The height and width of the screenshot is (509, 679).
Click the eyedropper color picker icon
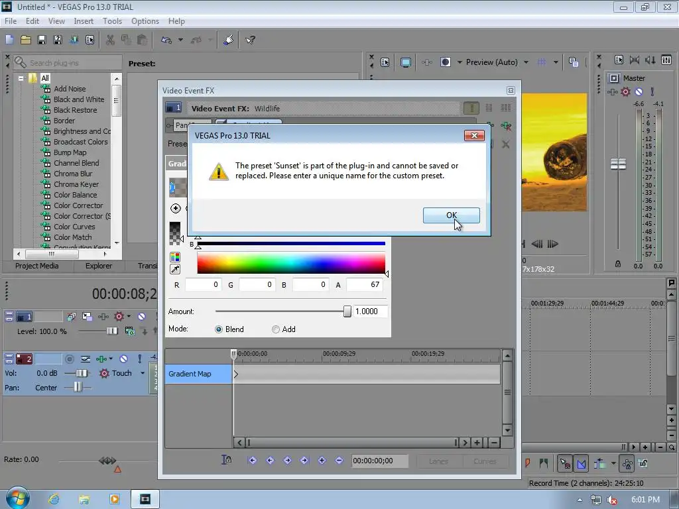[x=175, y=269]
